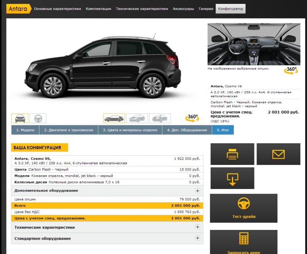Click Цена без НДС value 1 695 763 руб.
The width and height of the screenshot is (307, 254).
187,212
